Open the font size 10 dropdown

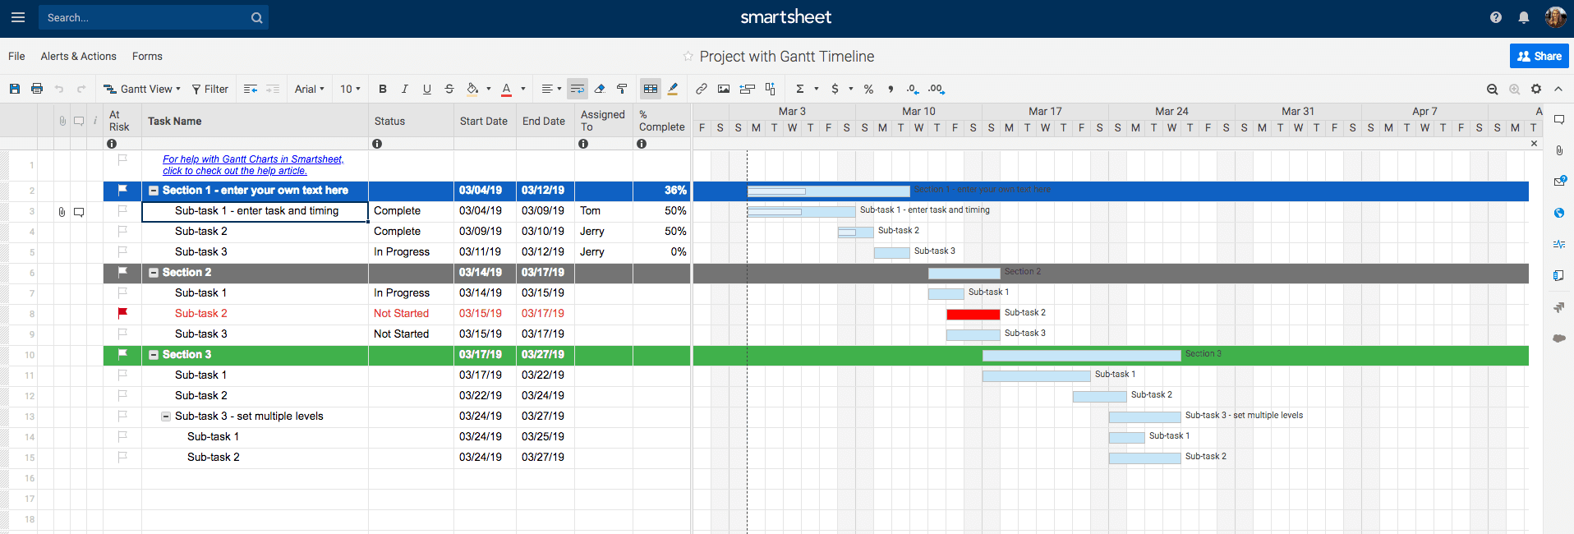[x=351, y=89]
